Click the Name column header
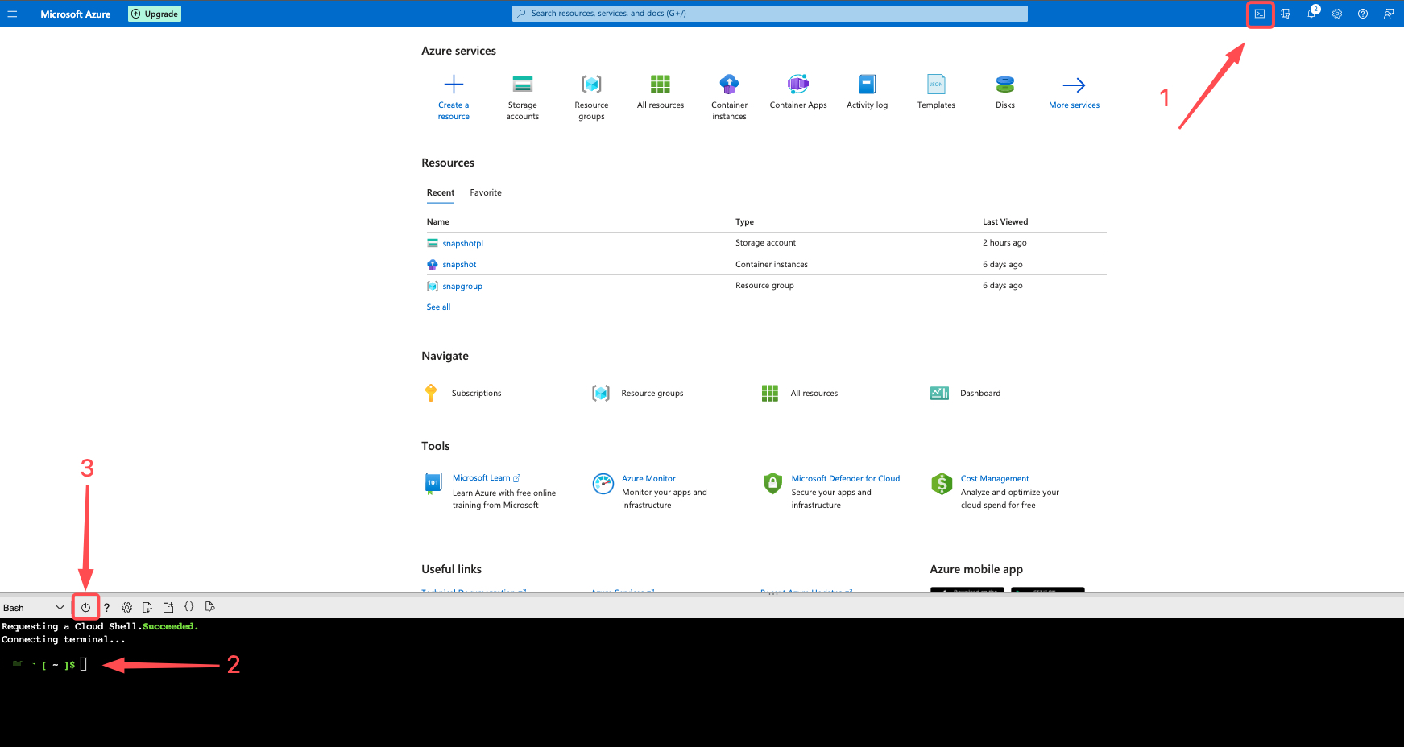 [438, 221]
